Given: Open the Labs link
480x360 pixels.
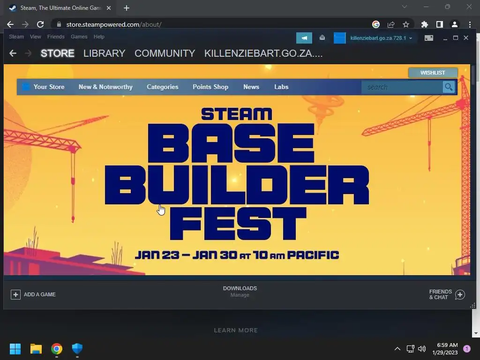Looking at the screenshot, I should pyautogui.click(x=281, y=87).
